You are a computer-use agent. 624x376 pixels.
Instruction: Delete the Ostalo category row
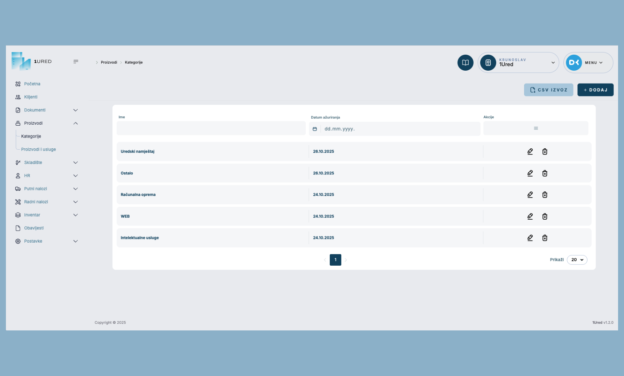[545, 173]
